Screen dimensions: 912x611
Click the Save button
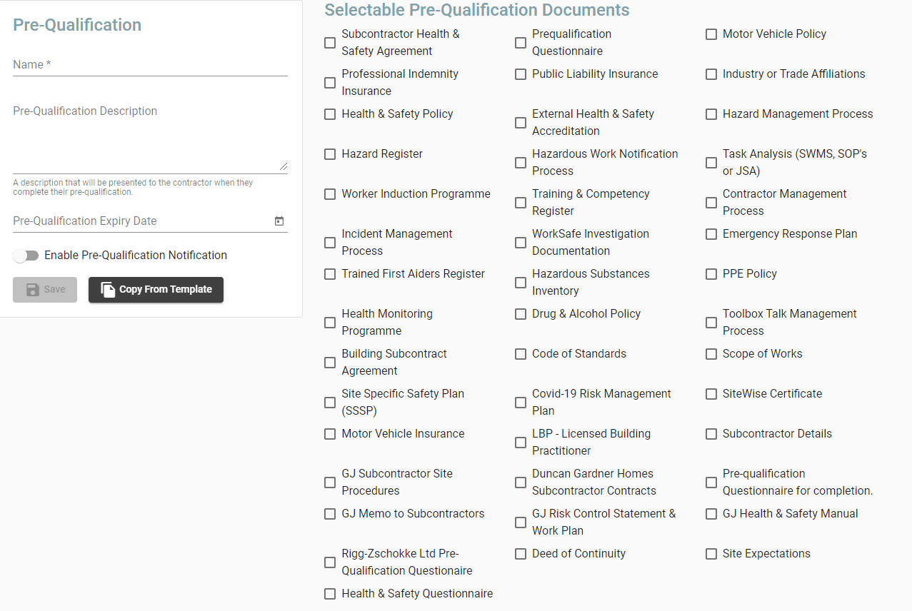(44, 289)
